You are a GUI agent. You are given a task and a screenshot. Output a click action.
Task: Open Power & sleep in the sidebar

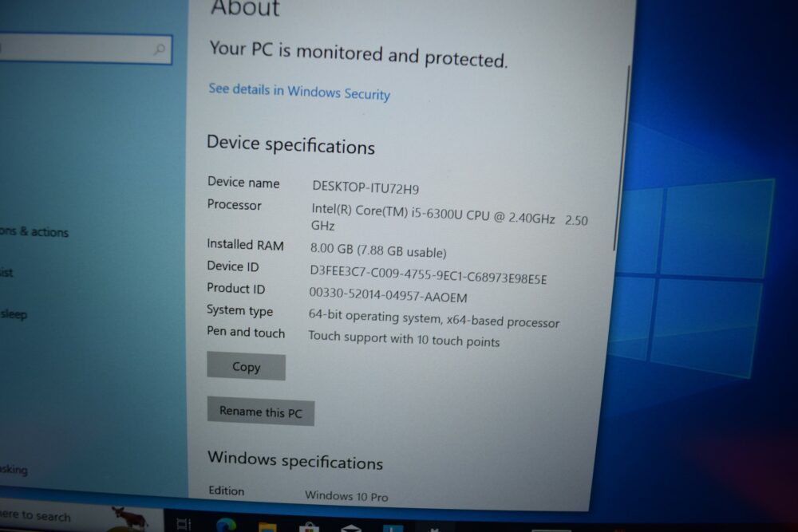click(x=14, y=314)
